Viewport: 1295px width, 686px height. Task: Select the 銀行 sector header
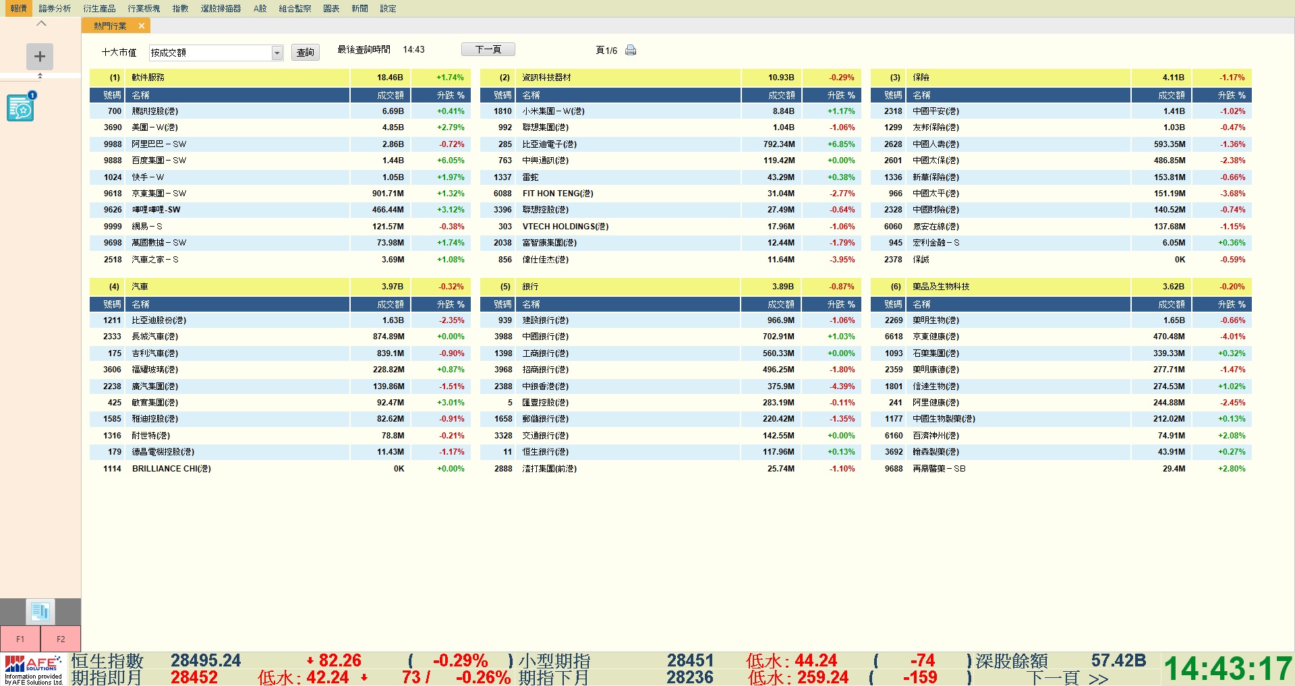pos(670,287)
